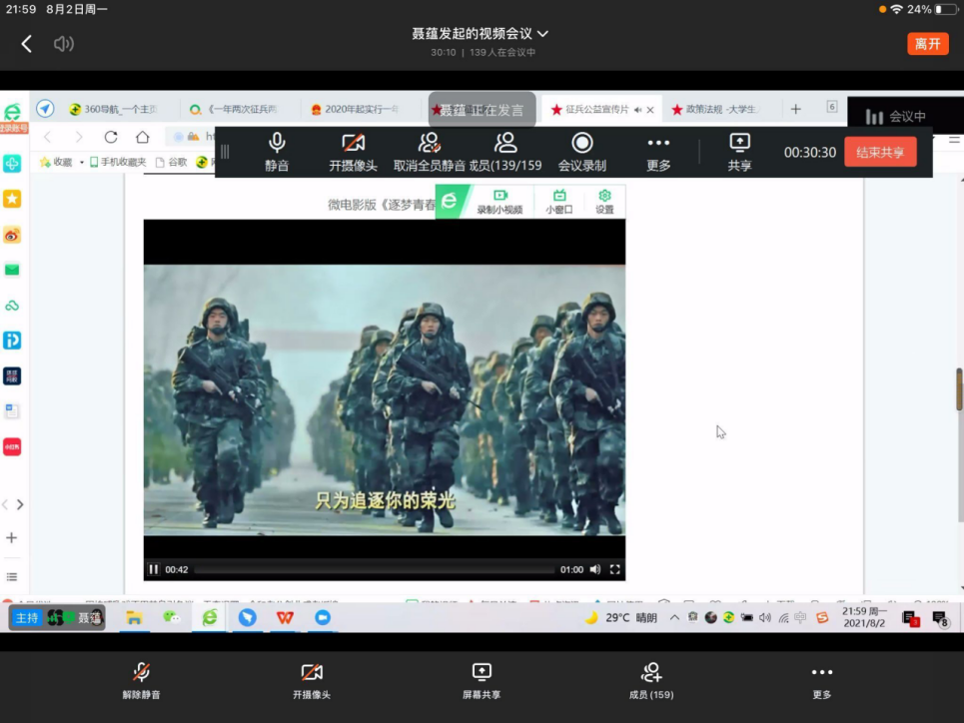Click the video progress bar
The height and width of the screenshot is (723, 964).
(375, 569)
